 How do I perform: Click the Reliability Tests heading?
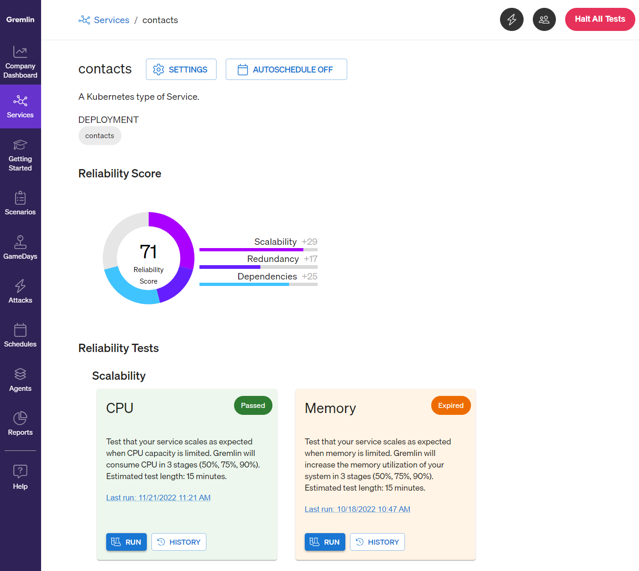(x=119, y=348)
